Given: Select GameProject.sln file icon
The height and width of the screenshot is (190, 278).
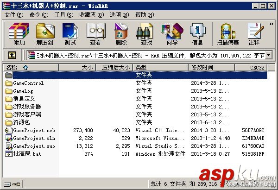Looking at the screenshot, I should tap(8, 138).
